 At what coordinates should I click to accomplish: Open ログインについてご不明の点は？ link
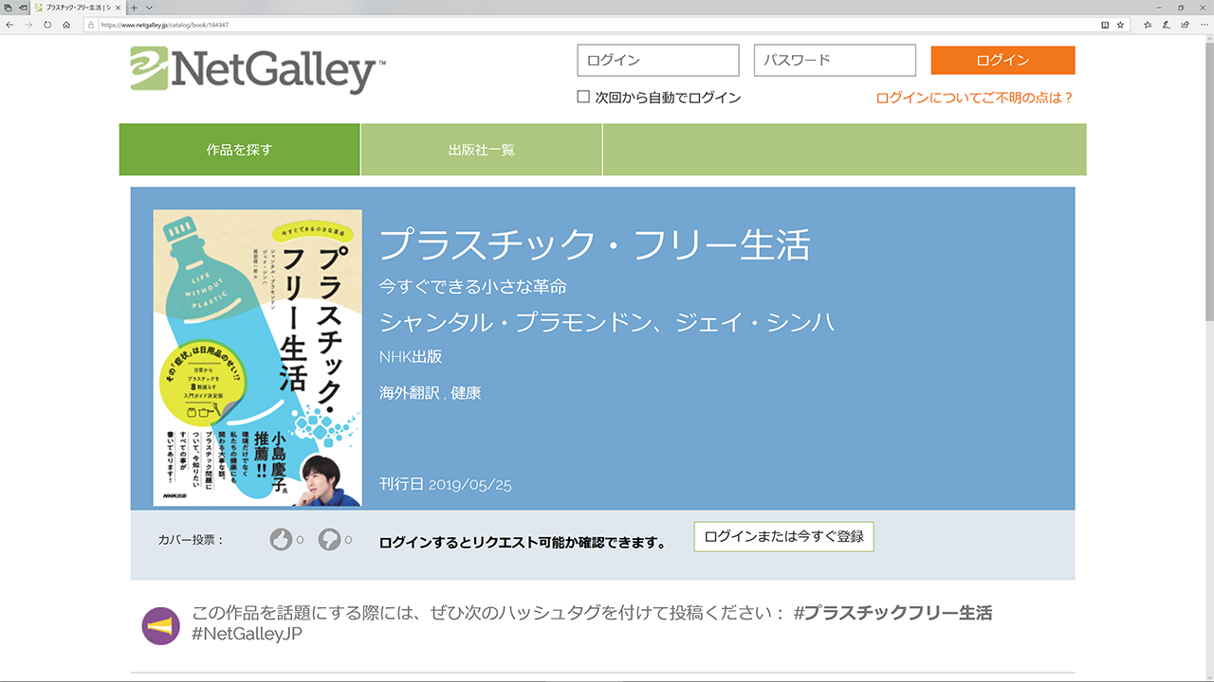click(x=975, y=98)
